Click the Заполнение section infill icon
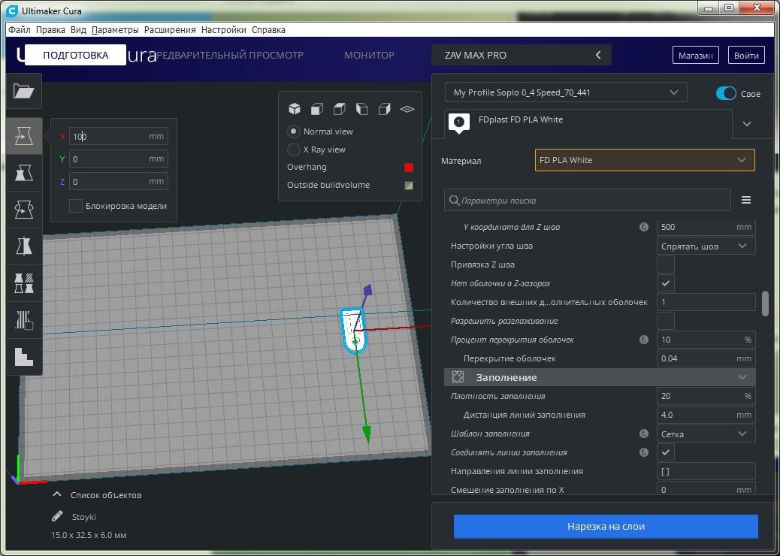780x556 pixels. (458, 377)
